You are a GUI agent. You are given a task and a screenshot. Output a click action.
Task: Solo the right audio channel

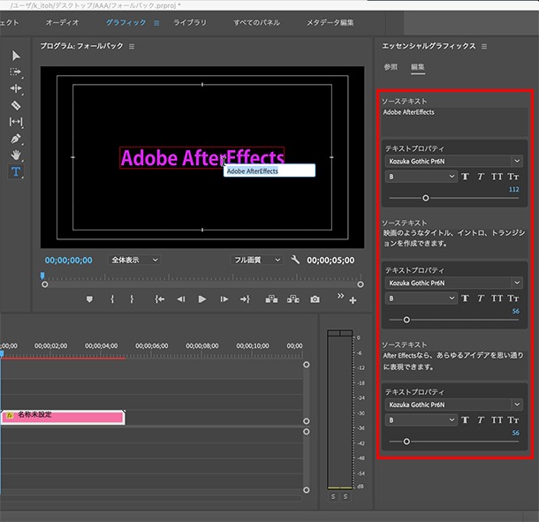[x=345, y=496]
